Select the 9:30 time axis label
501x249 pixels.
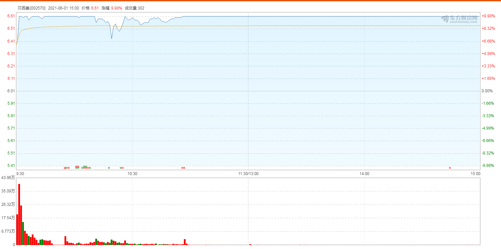tap(20, 174)
